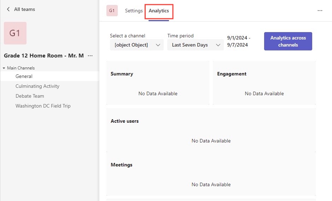Switch to the Settings tab
The height and width of the screenshot is (201, 332).
pos(134,11)
